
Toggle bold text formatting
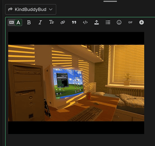point(29,22)
